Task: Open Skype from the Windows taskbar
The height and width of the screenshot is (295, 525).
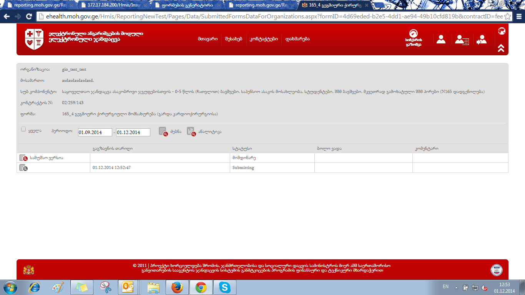Action: coord(225,287)
